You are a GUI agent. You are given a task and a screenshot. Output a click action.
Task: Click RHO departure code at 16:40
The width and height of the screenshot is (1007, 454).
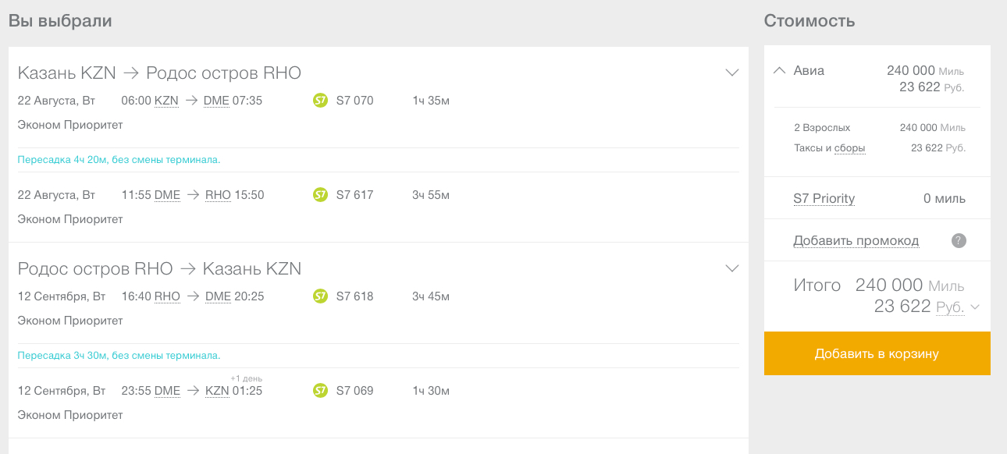click(167, 296)
